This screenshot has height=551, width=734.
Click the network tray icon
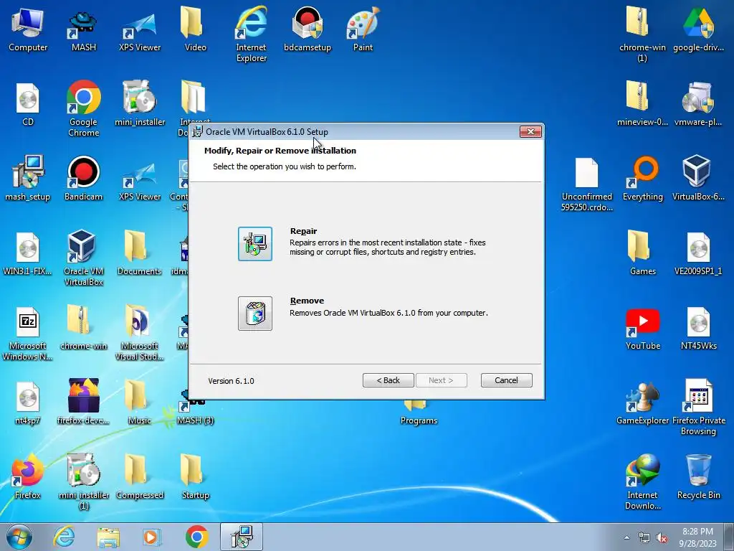point(644,538)
